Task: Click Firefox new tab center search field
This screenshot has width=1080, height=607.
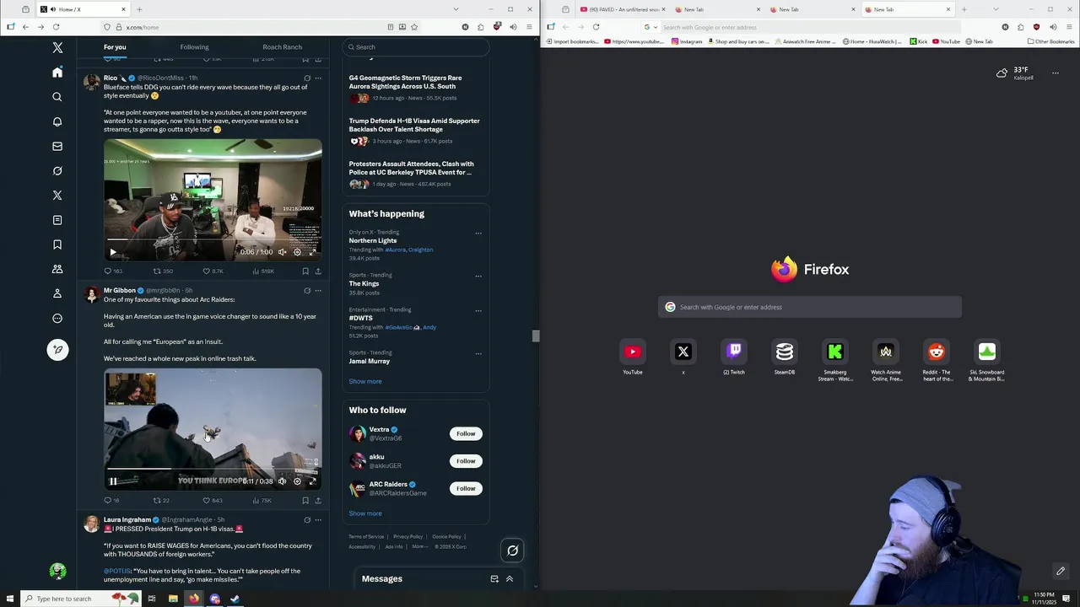Action: pos(810,307)
